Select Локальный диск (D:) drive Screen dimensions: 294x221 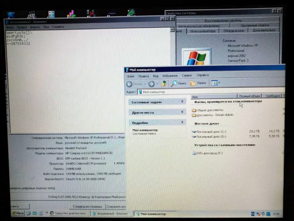click(x=209, y=137)
